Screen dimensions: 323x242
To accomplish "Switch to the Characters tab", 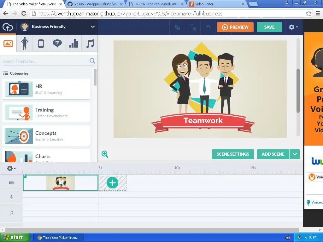I will 25,43.
